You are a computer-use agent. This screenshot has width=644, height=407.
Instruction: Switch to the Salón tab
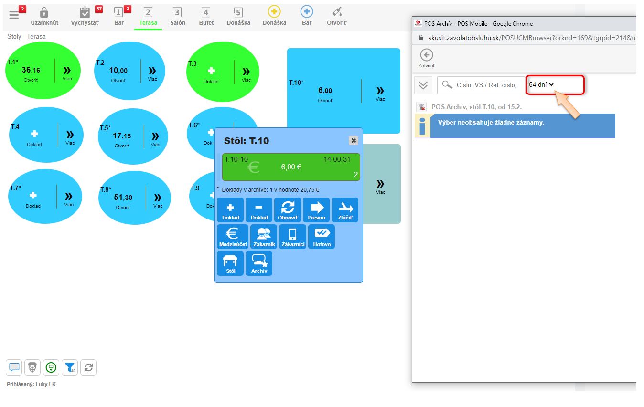(177, 16)
